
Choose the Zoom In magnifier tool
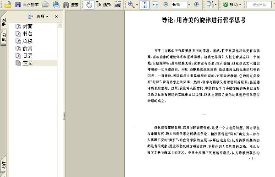131,5
